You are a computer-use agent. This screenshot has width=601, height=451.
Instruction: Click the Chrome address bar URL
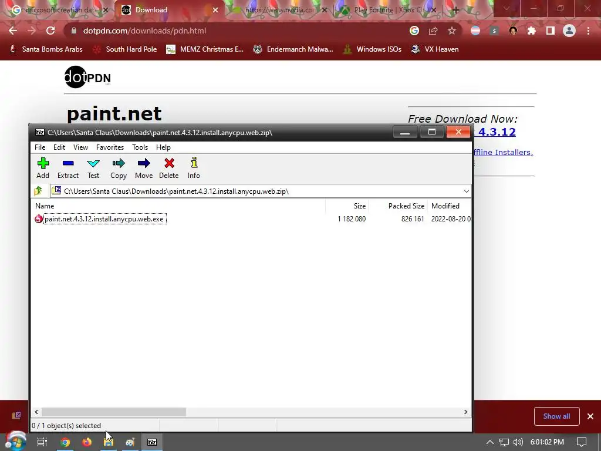(x=144, y=31)
